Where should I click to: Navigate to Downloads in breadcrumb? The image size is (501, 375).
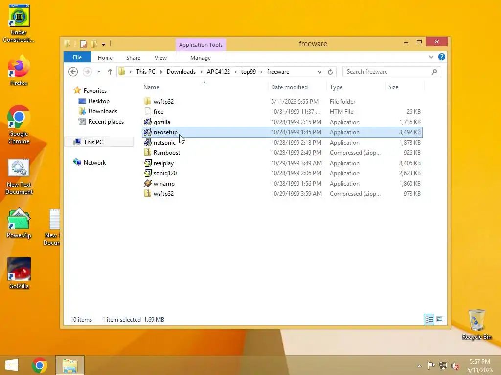point(181,72)
